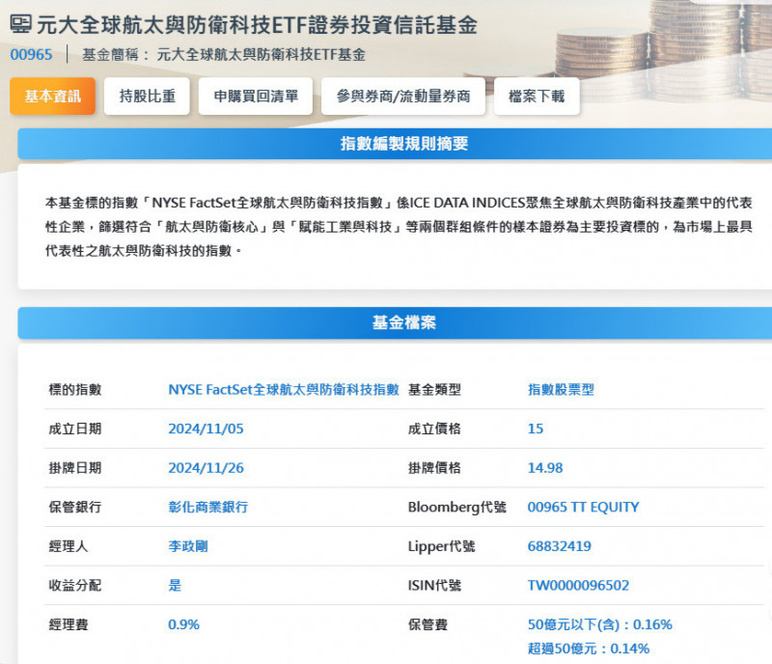The width and height of the screenshot is (772, 664).
Task: Select the listing price 14.98
Action: pyautogui.click(x=545, y=468)
